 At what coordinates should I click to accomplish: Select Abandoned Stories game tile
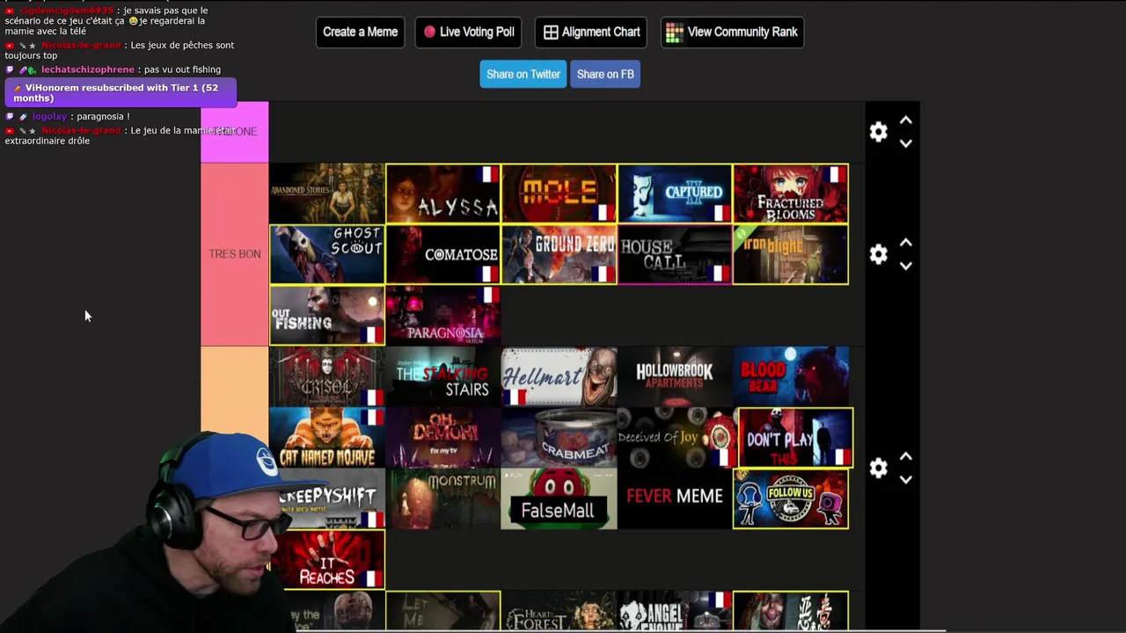click(327, 193)
